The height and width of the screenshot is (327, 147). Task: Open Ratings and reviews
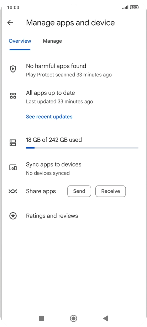pos(73,216)
